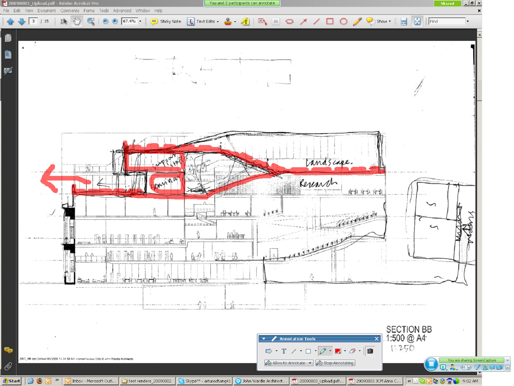514x386 pixels.
Task: Zoom out with the minus button
Action: [105, 22]
